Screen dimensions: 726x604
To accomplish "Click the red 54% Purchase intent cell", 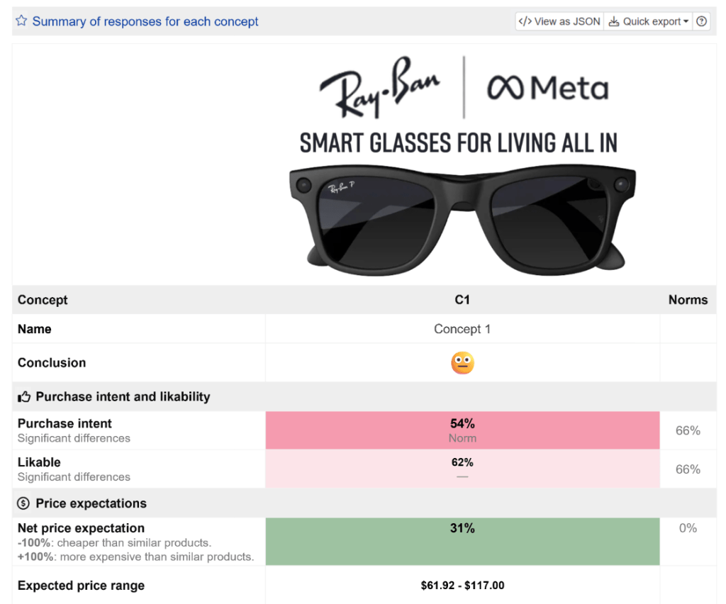I will coord(462,430).
